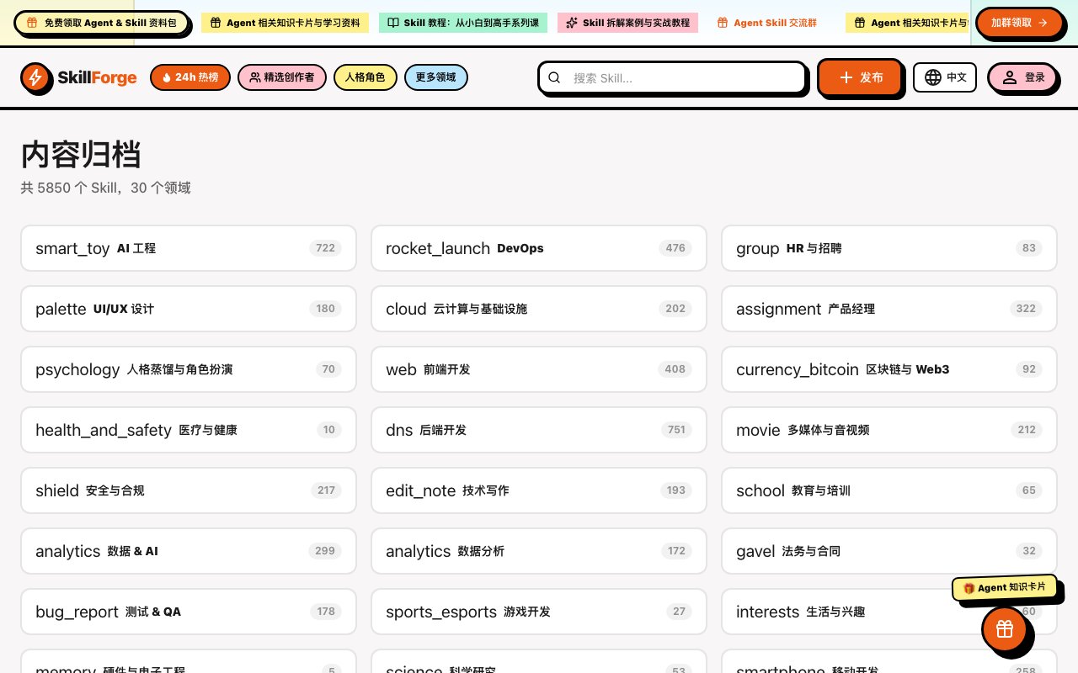Click the 751 count badge on 后端开发
1078x673 pixels.
point(676,430)
